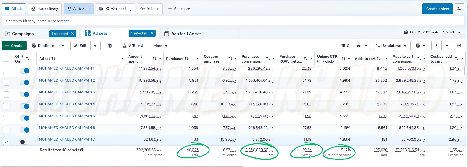Open the view settings sliders icon

(459, 9)
